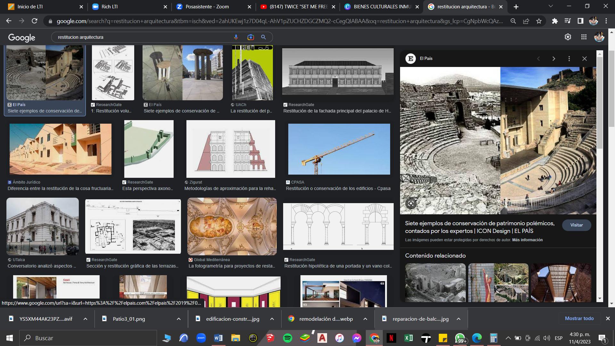Screen dimensions: 615x346
Task: Expand options for Patio3_01.png download
Action: pos(179,319)
